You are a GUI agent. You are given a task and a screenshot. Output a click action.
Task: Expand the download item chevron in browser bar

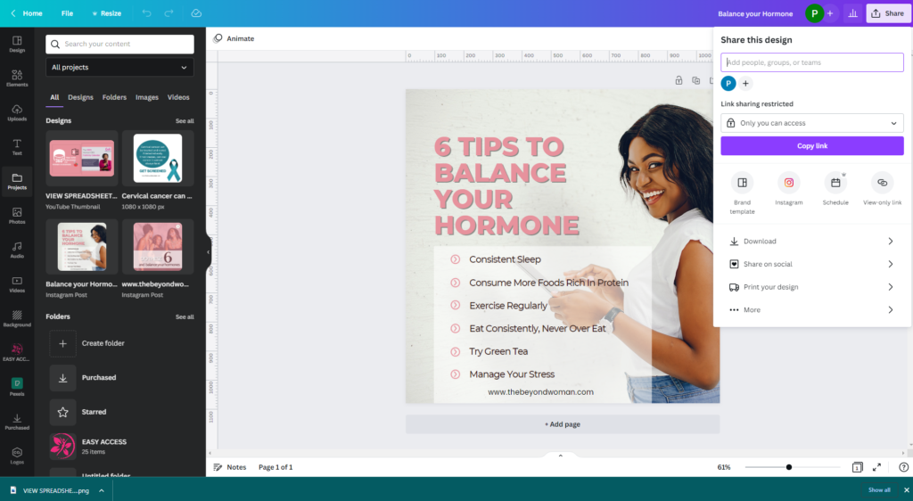(x=102, y=490)
